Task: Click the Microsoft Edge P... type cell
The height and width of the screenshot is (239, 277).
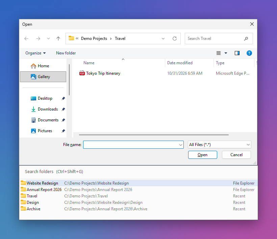Action: click(232, 73)
